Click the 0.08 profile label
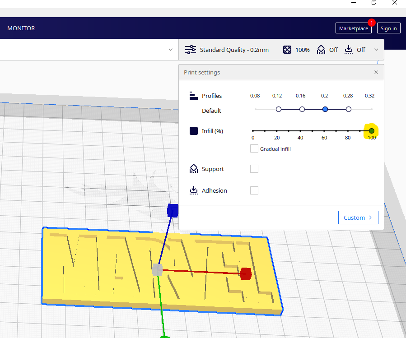Screen dimensions: 406x338 pyautogui.click(x=255, y=96)
